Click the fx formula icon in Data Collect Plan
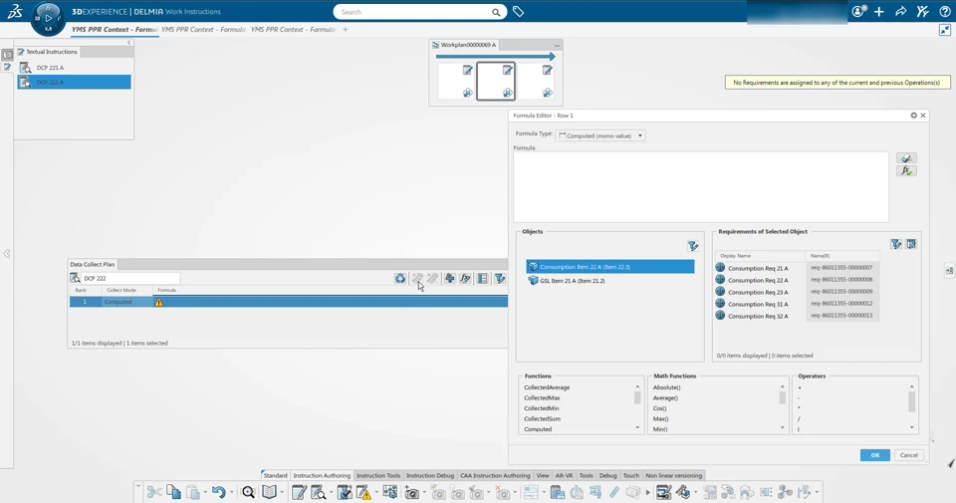This screenshot has height=503, width=956. click(465, 278)
